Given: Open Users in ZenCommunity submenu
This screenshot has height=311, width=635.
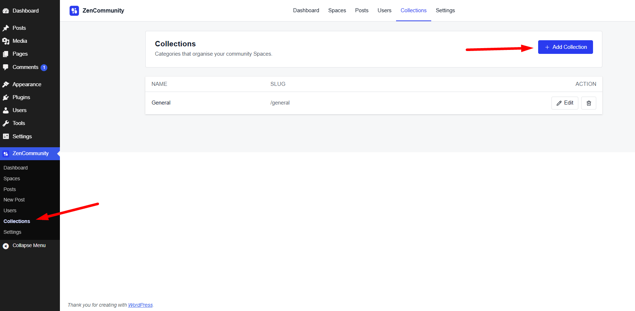Looking at the screenshot, I should 10,210.
